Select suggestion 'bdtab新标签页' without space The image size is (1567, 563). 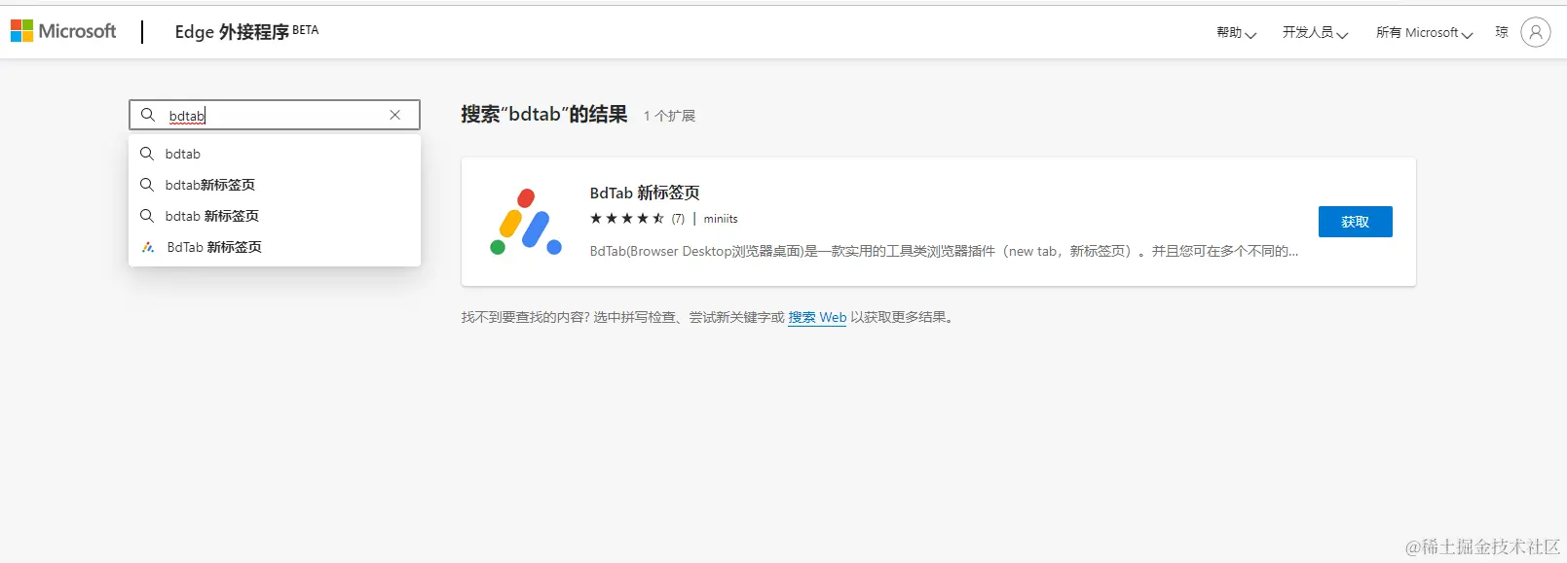pyautogui.click(x=275, y=185)
